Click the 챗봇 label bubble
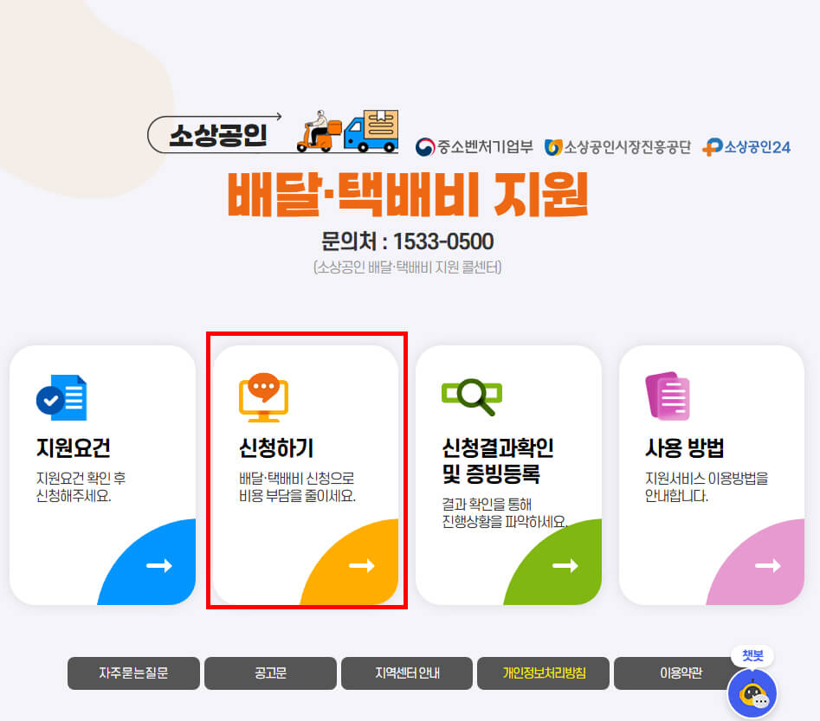 [752, 655]
